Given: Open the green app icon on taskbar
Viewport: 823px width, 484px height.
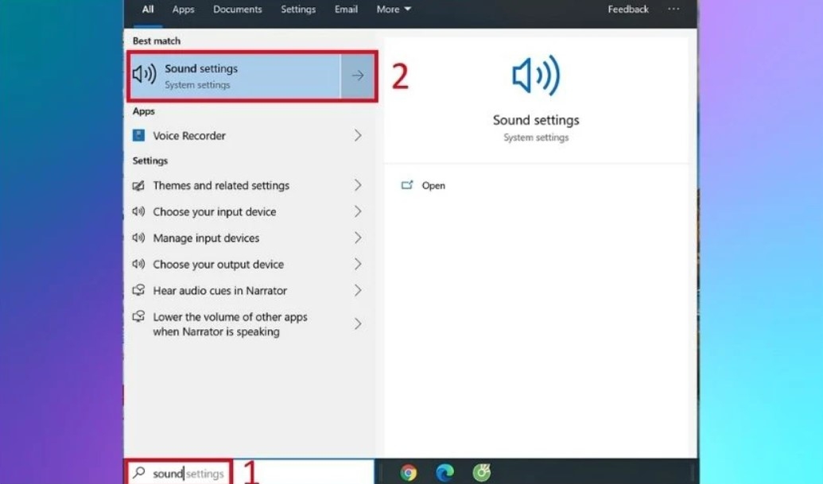Looking at the screenshot, I should point(481,472).
